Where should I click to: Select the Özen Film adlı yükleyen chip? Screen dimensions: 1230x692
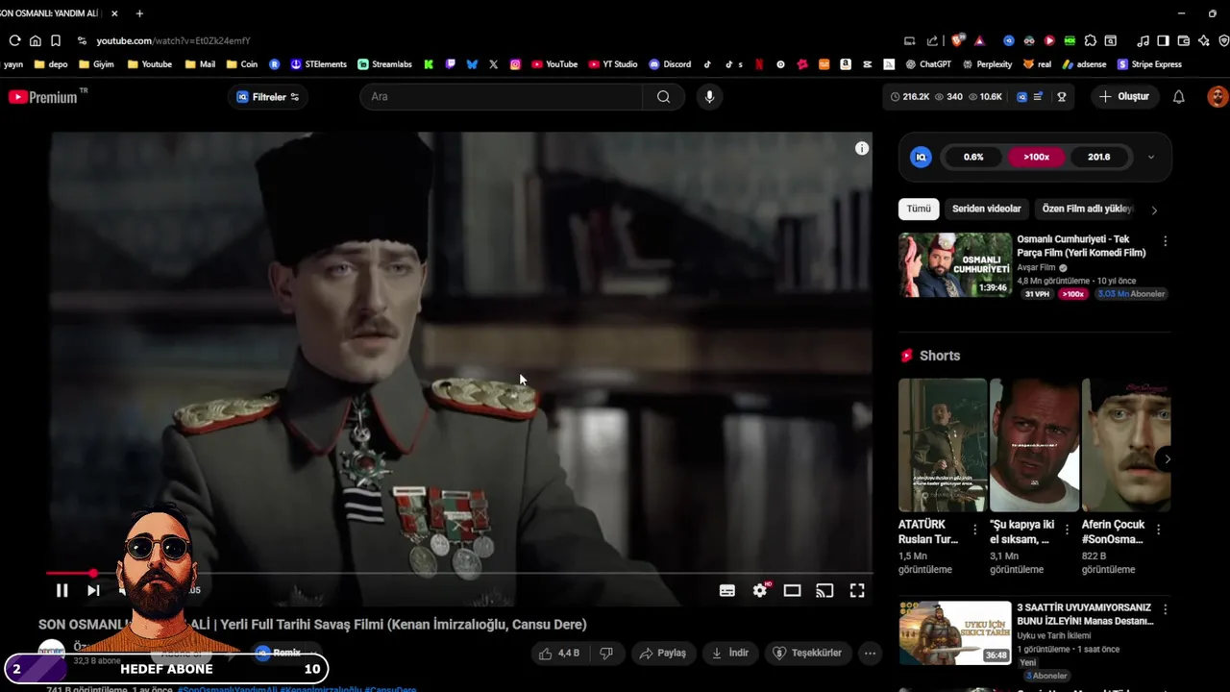click(1087, 209)
